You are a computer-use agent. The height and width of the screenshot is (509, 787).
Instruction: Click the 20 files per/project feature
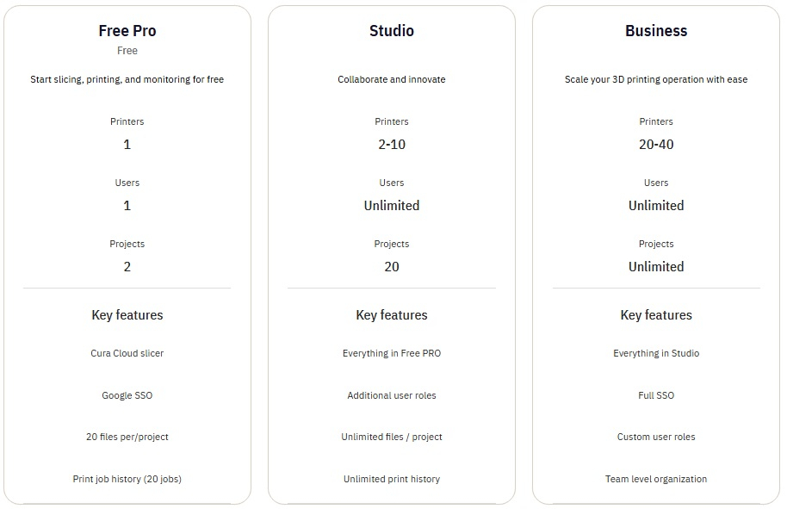tap(127, 437)
